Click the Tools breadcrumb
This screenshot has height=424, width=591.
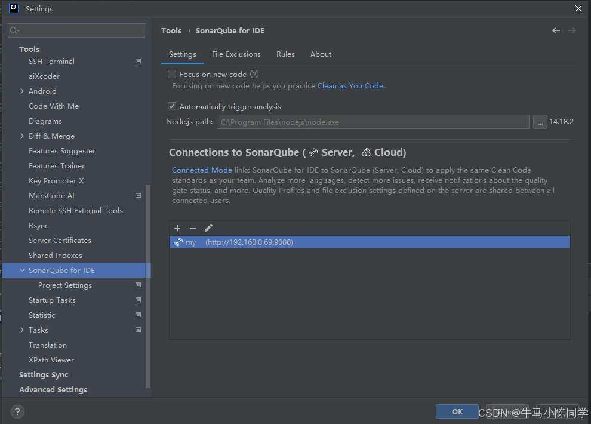171,31
